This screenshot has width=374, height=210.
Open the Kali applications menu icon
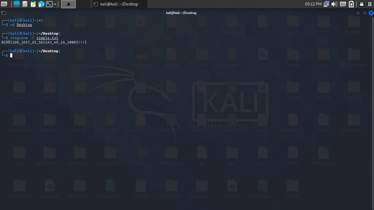click(4, 4)
